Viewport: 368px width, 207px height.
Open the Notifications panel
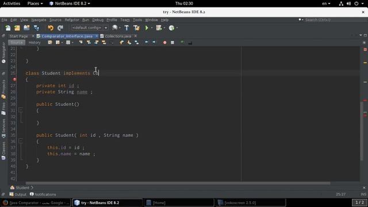point(43,194)
